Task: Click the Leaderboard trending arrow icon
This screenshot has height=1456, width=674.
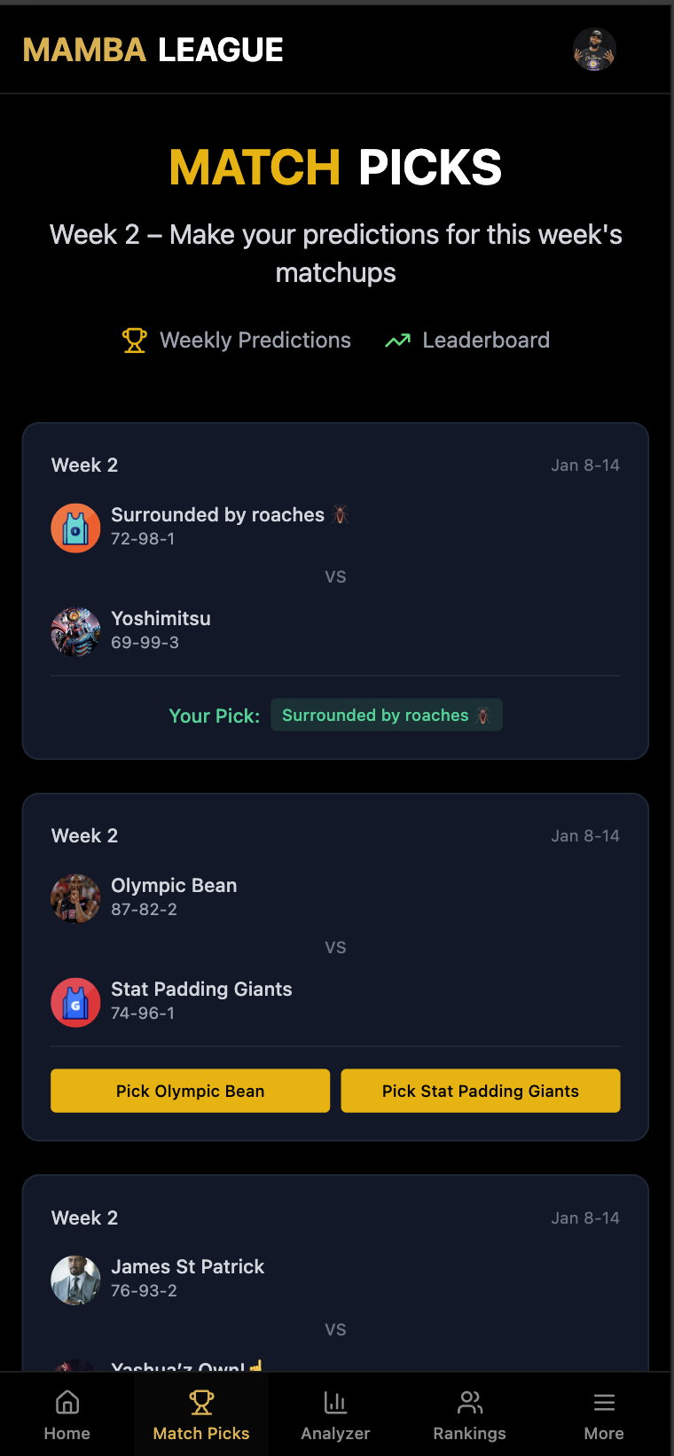Action: (x=398, y=341)
